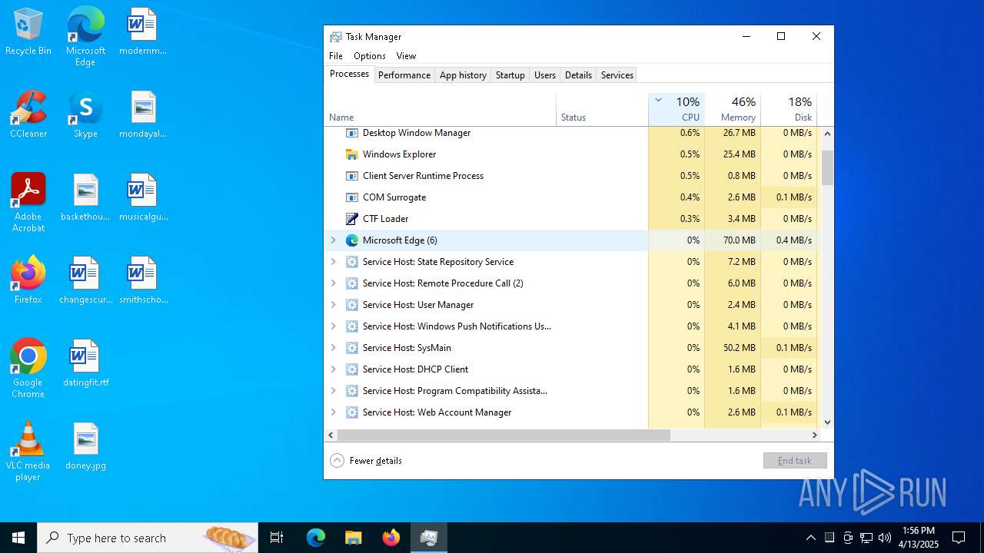Sort processes by Disk column
This screenshot has width=984, height=553.
coord(789,109)
